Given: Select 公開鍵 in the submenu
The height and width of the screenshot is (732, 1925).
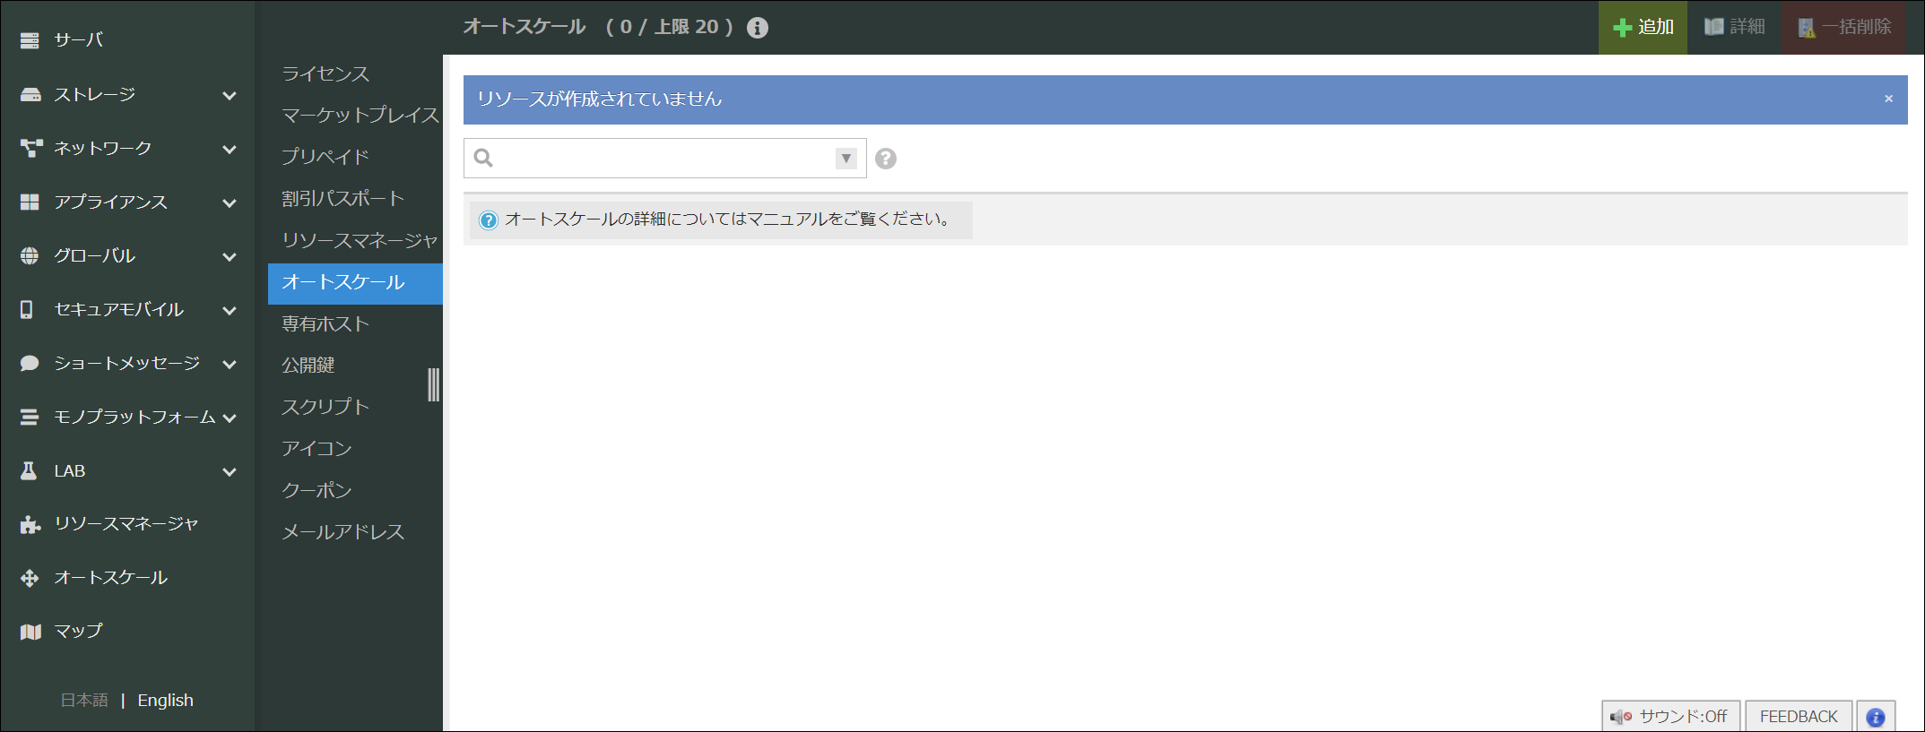Looking at the screenshot, I should pos(308,366).
